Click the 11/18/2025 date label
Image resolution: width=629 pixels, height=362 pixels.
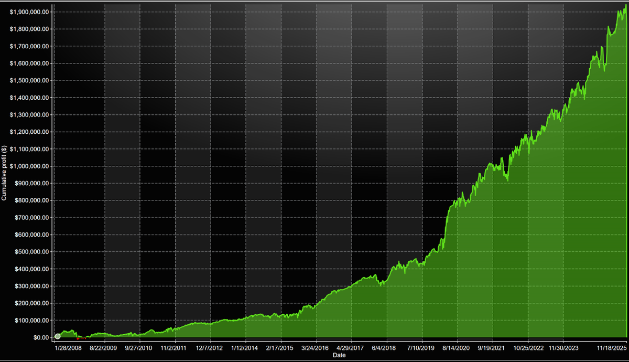613,347
